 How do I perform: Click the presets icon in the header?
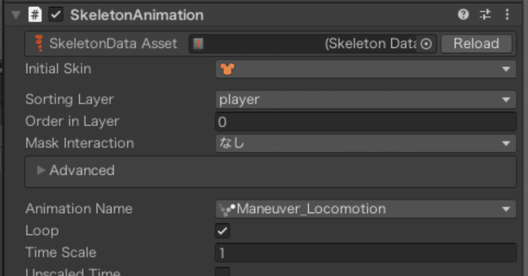pyautogui.click(x=485, y=14)
